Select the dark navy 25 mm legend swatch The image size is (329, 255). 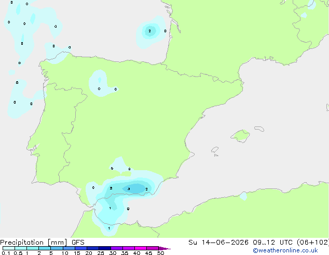click(x=105, y=248)
